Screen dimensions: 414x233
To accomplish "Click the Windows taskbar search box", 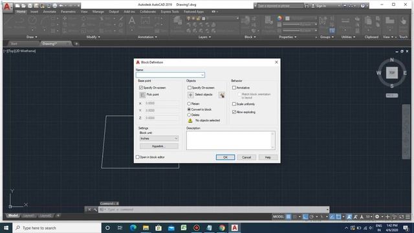I will [57, 228].
